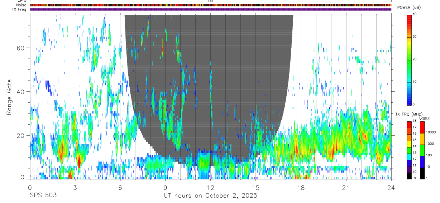
Task: Click the TX frequency tick "17"
Action: click(x=415, y=127)
